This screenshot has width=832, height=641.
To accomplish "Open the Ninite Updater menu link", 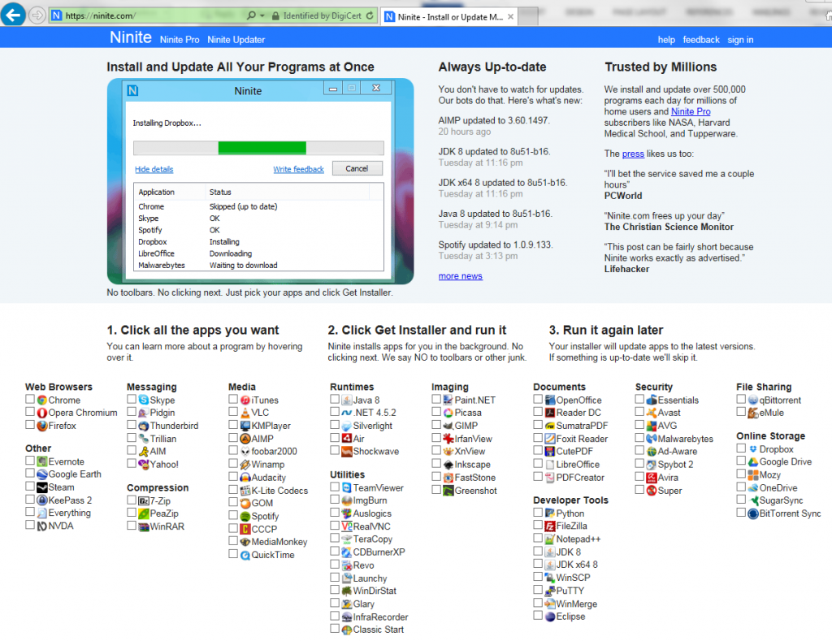I will click(x=236, y=40).
